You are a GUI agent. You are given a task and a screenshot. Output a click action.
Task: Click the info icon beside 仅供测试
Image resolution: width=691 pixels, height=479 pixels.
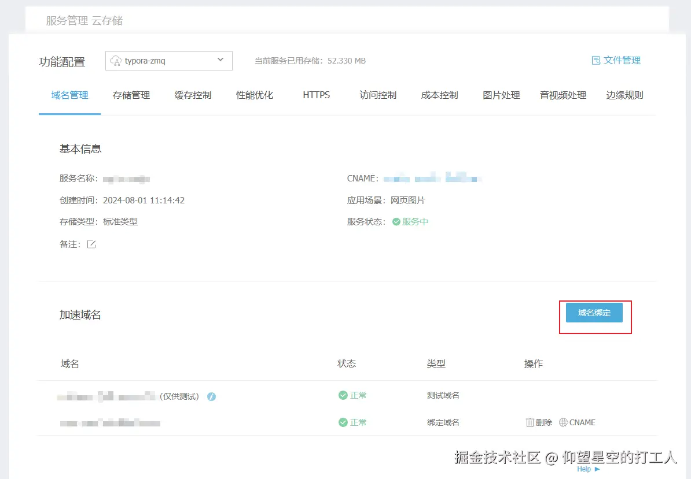tap(212, 396)
